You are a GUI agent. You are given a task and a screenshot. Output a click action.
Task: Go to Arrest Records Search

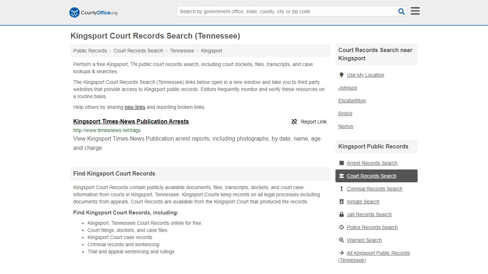(x=372, y=163)
